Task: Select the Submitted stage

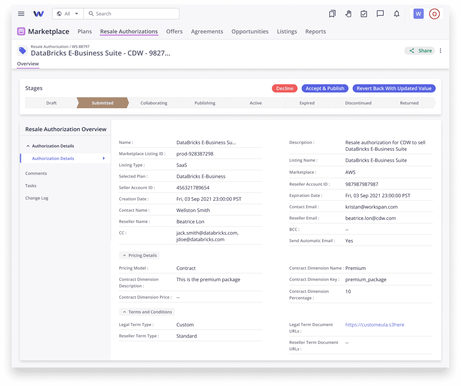Action: 102,103
